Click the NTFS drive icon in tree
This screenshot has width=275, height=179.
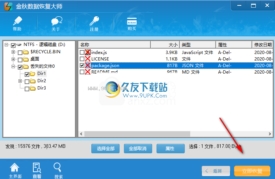click(x=19, y=45)
